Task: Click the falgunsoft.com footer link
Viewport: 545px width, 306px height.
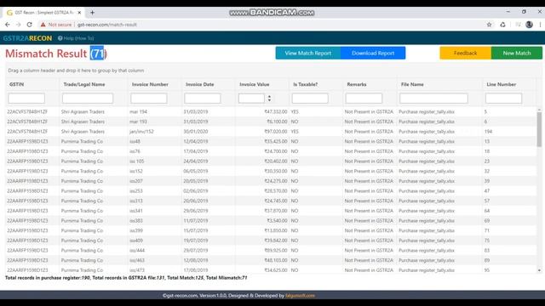Action: [300, 296]
